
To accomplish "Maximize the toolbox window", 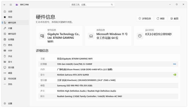I will pos(177,5).
